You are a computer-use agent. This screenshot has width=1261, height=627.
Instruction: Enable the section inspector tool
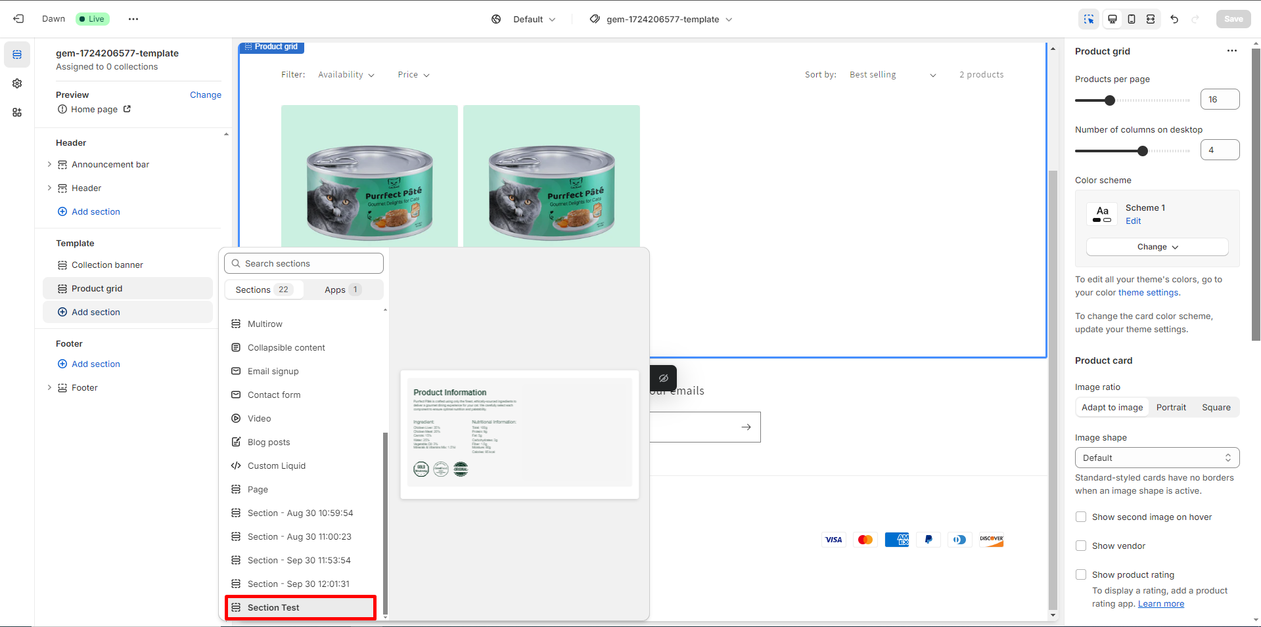tap(1088, 19)
